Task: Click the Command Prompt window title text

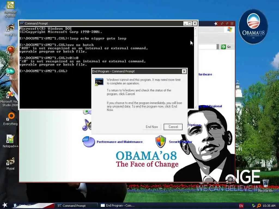Action: 36,23
